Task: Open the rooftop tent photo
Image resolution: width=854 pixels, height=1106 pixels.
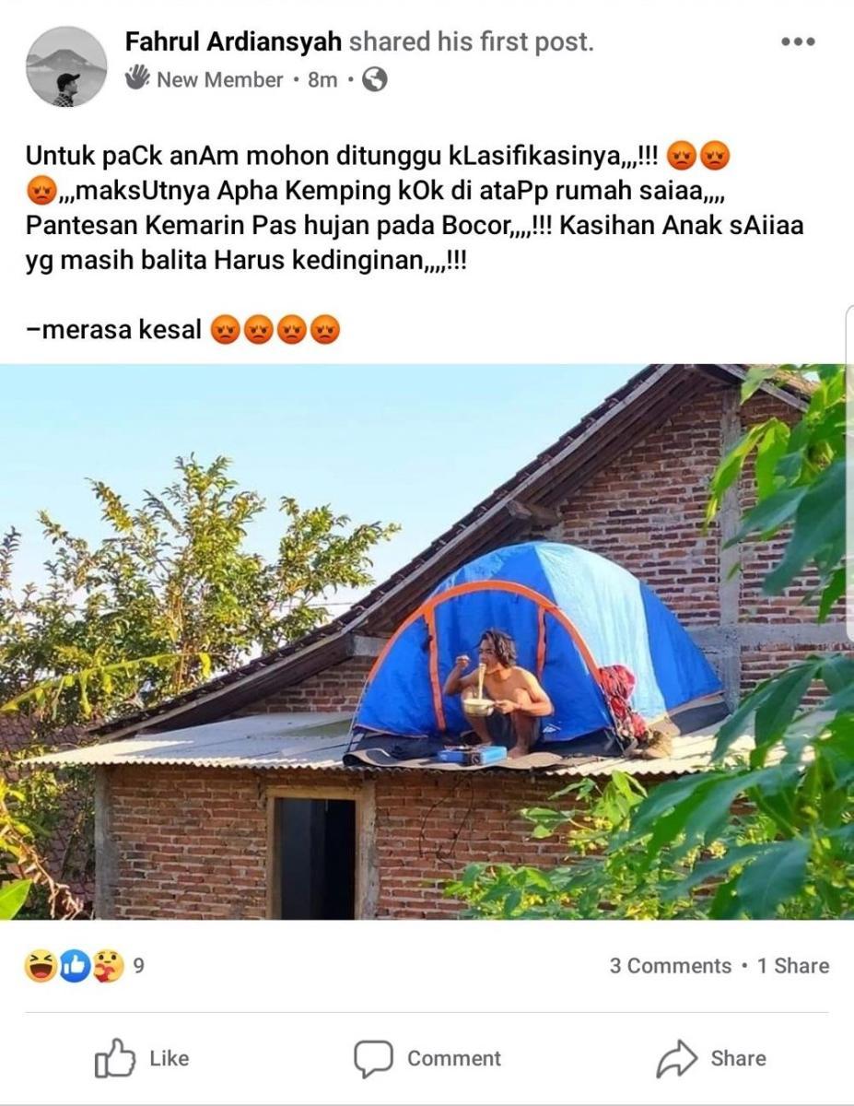Action: pos(427,641)
